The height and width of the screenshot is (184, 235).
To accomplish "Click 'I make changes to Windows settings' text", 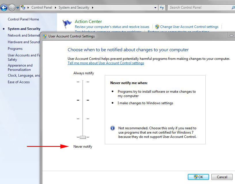I will (145, 103).
